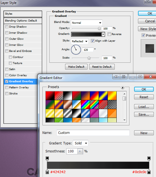Select the black to white gradient preset

(68, 96)
